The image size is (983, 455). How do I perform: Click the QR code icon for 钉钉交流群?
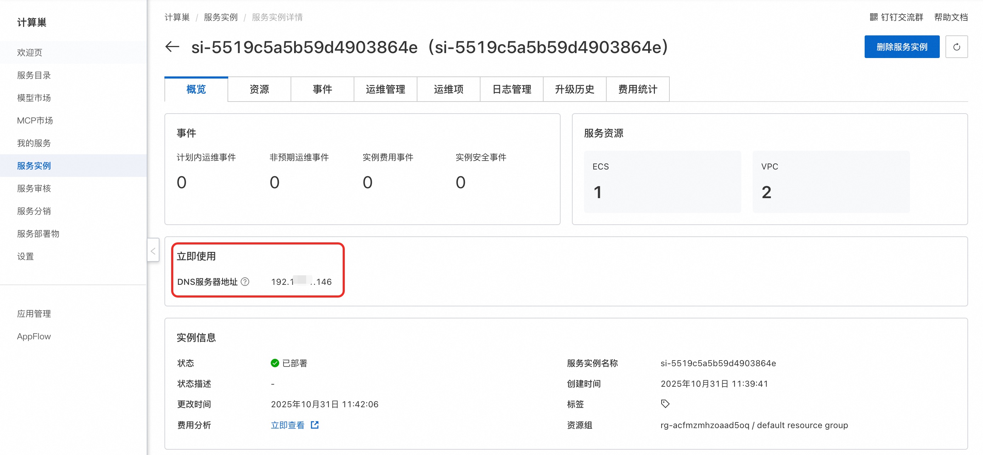coord(874,17)
